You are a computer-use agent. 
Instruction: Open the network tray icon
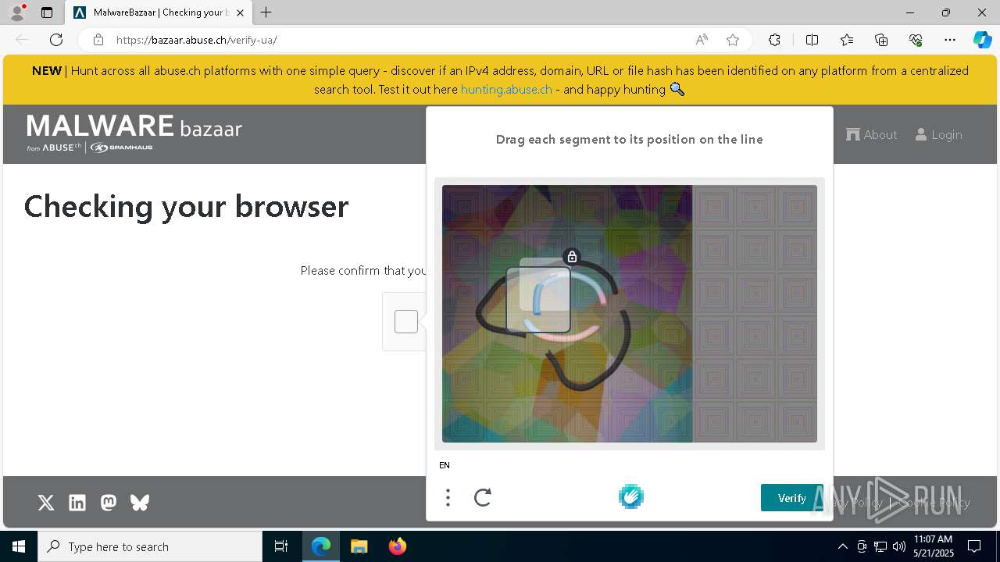coord(880,546)
